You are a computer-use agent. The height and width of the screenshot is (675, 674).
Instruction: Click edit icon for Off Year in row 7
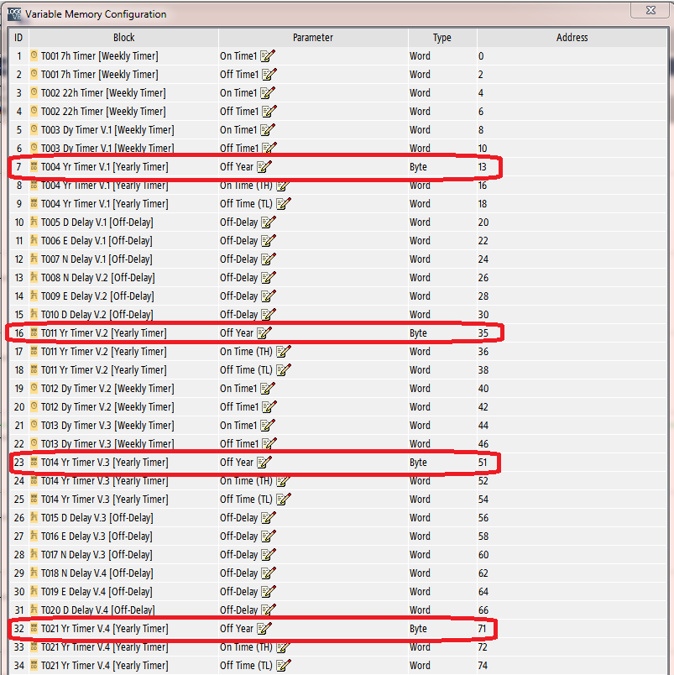pos(264,166)
